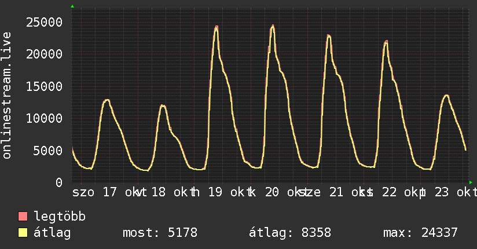Click the 22 okt date label
Viewport: 477px width, 249px height.
[x=401, y=192]
